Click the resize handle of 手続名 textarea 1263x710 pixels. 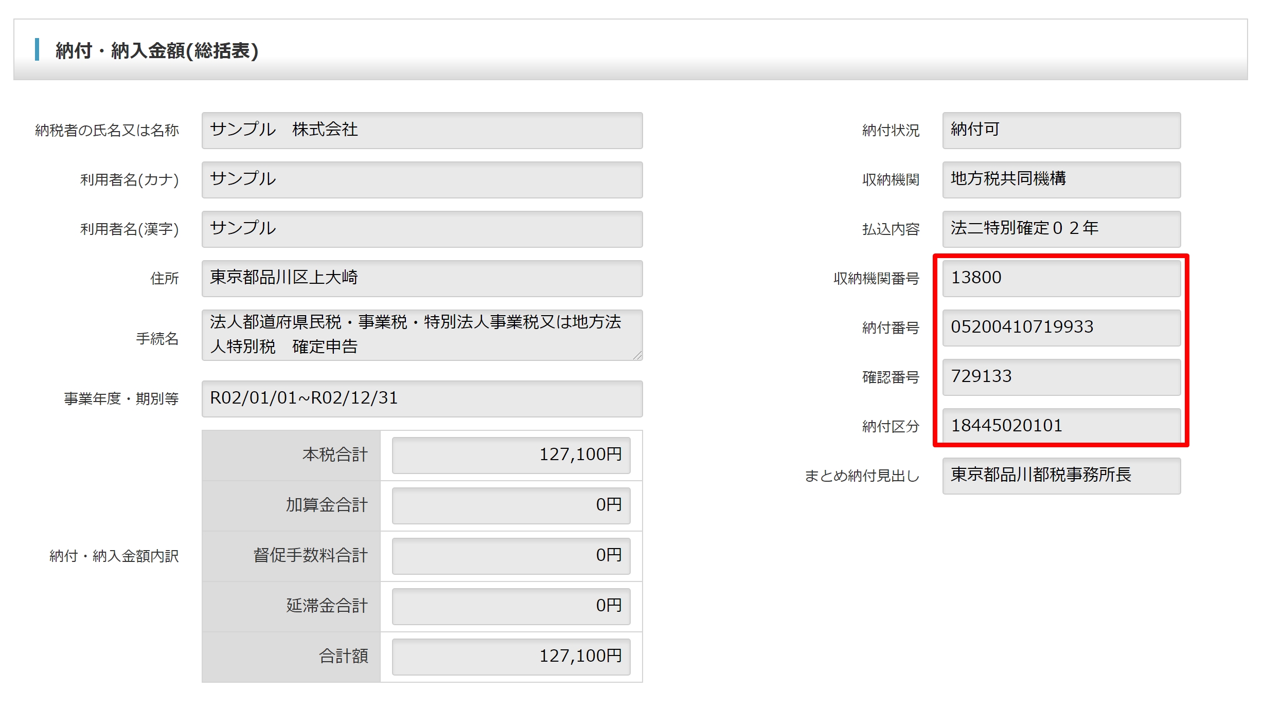pos(638,356)
